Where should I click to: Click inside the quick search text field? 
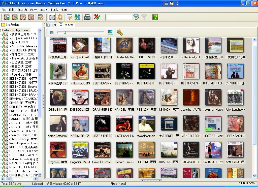click(119, 17)
